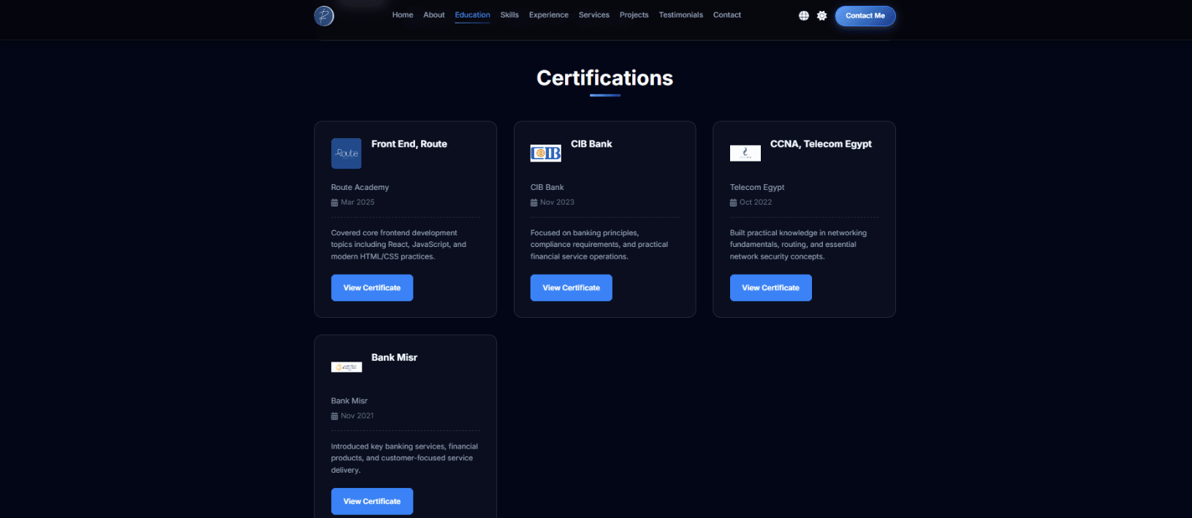This screenshot has width=1192, height=518.
Task: View Certificate for Front End, Route
Action: 372,288
